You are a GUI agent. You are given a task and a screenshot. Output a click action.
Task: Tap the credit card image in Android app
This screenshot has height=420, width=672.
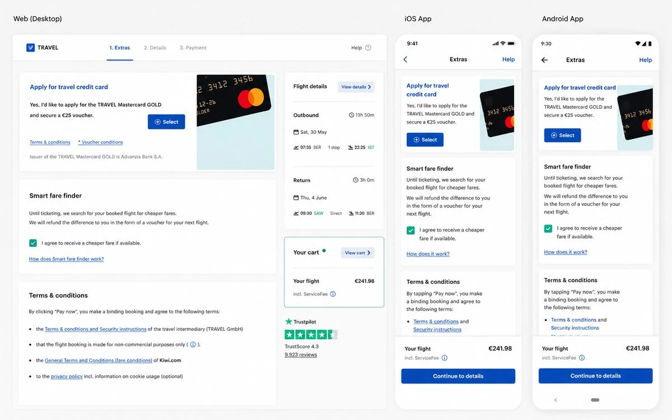[x=636, y=119]
